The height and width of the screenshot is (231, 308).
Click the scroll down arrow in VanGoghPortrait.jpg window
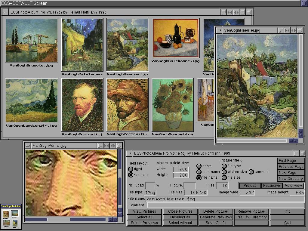click(120, 214)
